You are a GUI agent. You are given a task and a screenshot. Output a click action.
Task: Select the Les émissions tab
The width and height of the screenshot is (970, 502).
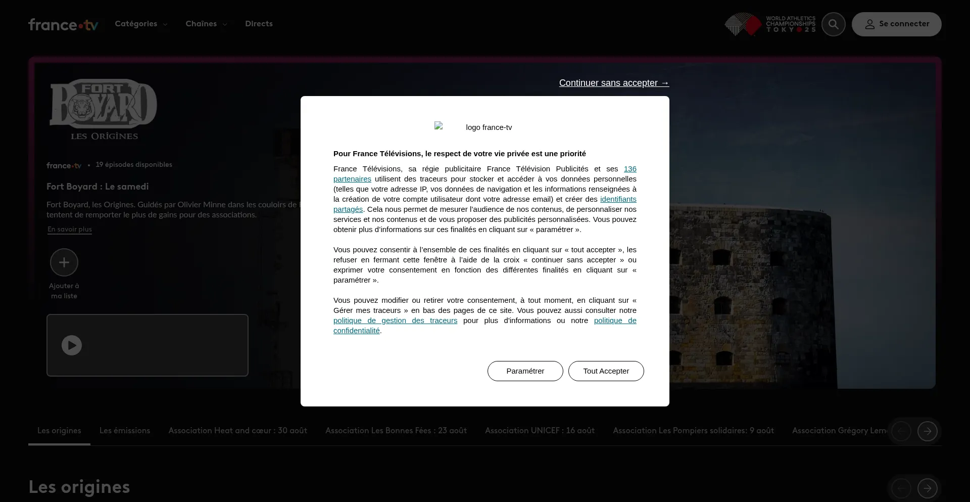click(x=125, y=431)
